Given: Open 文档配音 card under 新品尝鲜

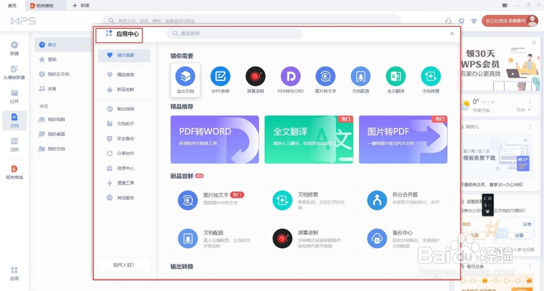Looking at the screenshot, I should pos(214,238).
